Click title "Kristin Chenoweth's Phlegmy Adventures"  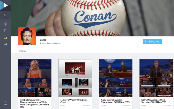point(34,103)
